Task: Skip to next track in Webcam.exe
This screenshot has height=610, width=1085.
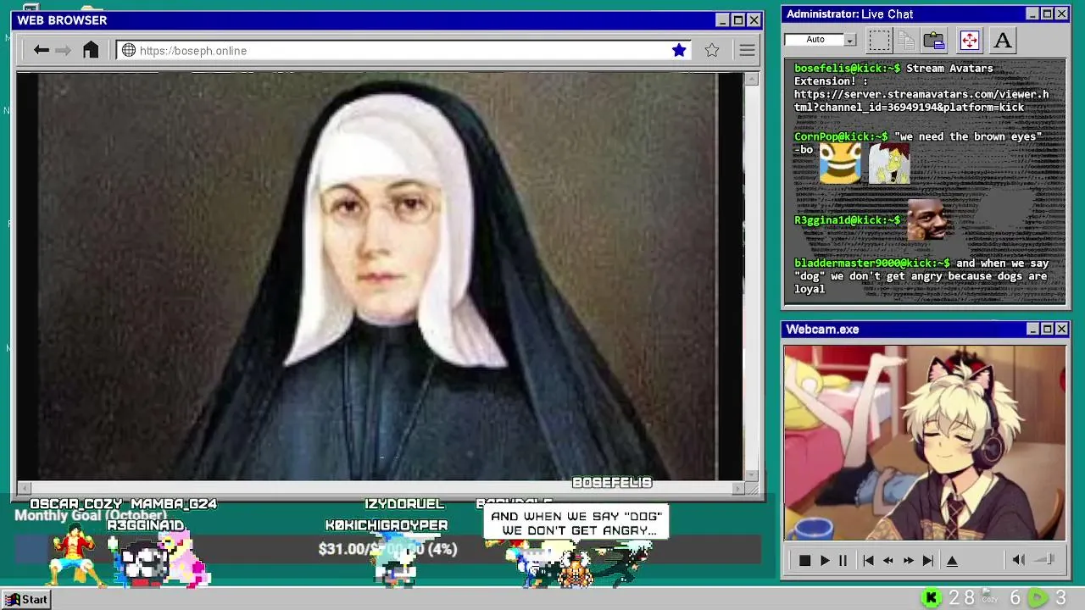Action: tap(927, 560)
